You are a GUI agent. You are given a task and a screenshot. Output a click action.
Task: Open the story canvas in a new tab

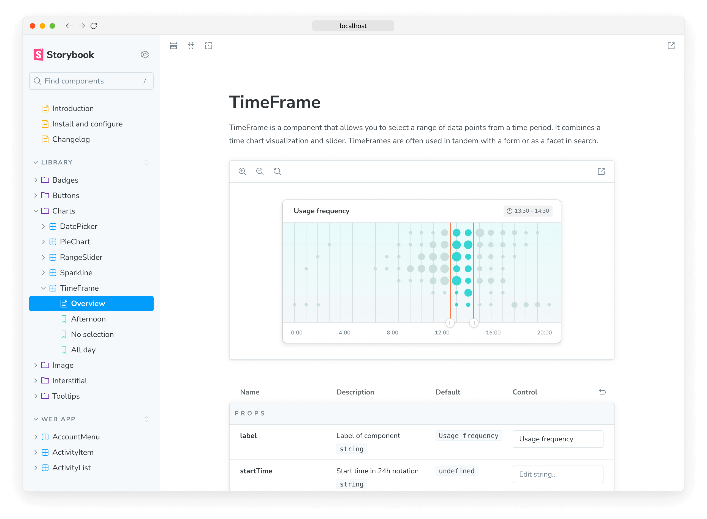(601, 172)
